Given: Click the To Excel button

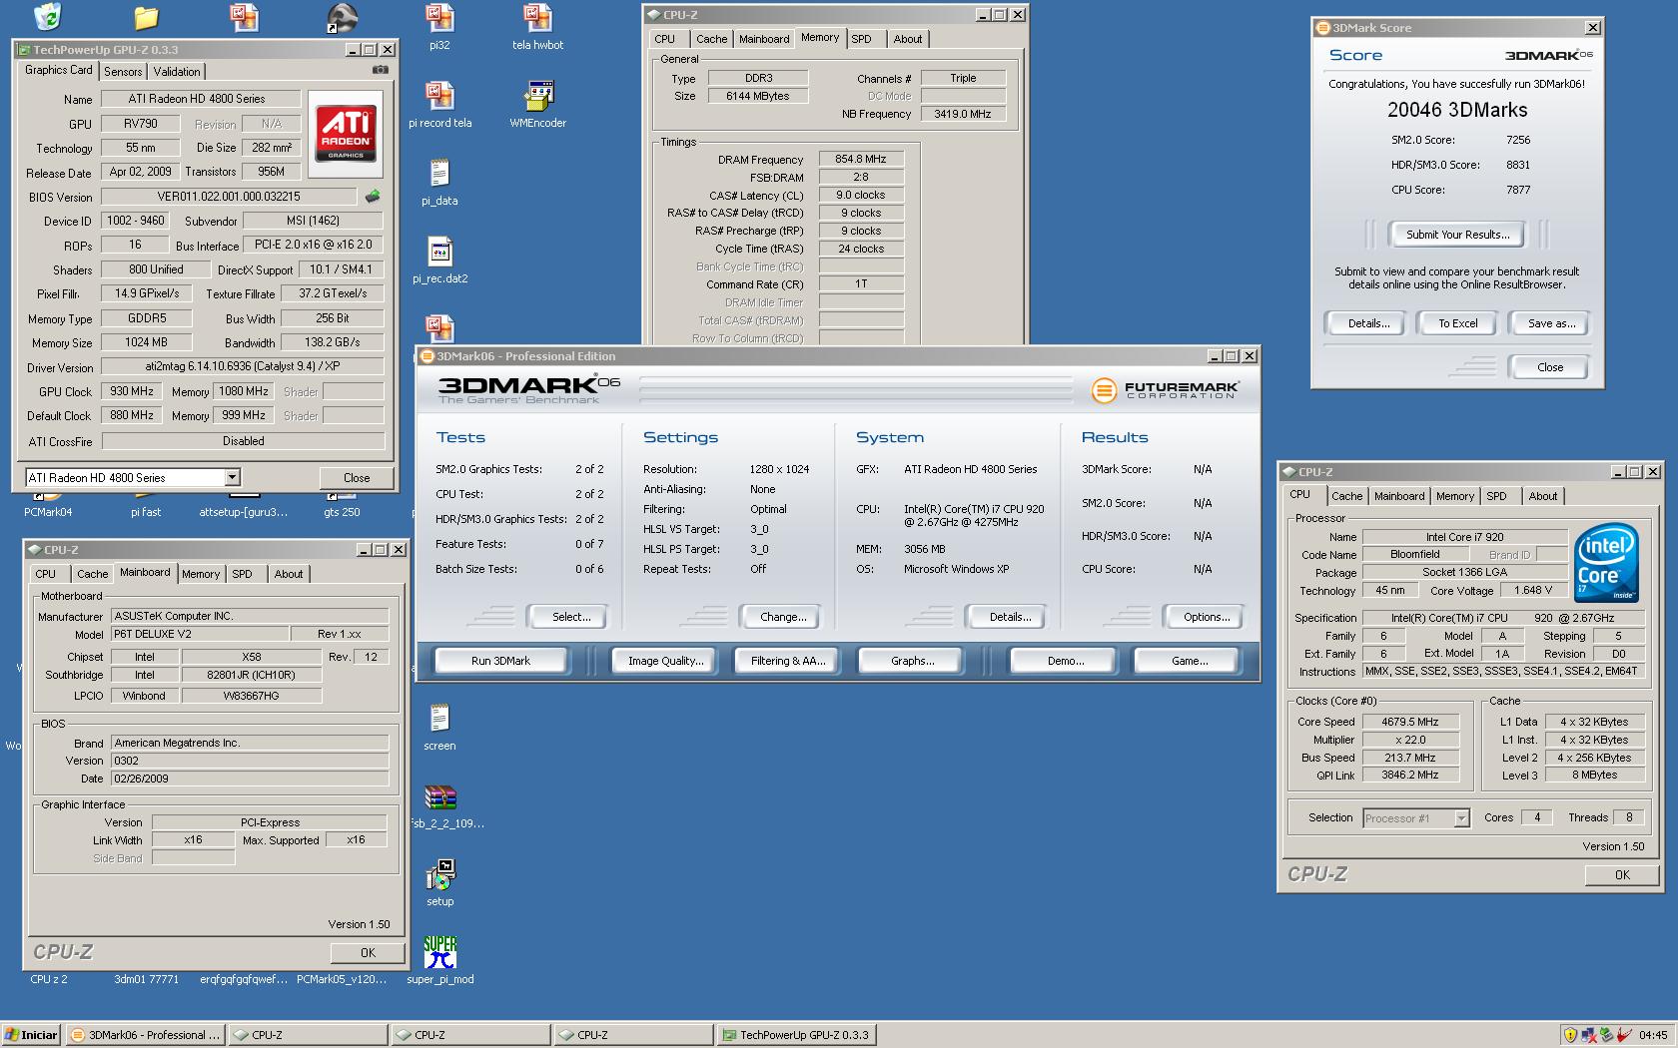Looking at the screenshot, I should (1457, 323).
